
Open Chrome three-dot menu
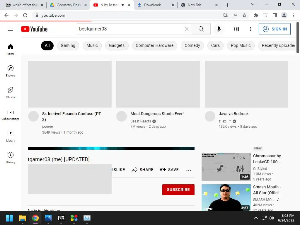294,15
